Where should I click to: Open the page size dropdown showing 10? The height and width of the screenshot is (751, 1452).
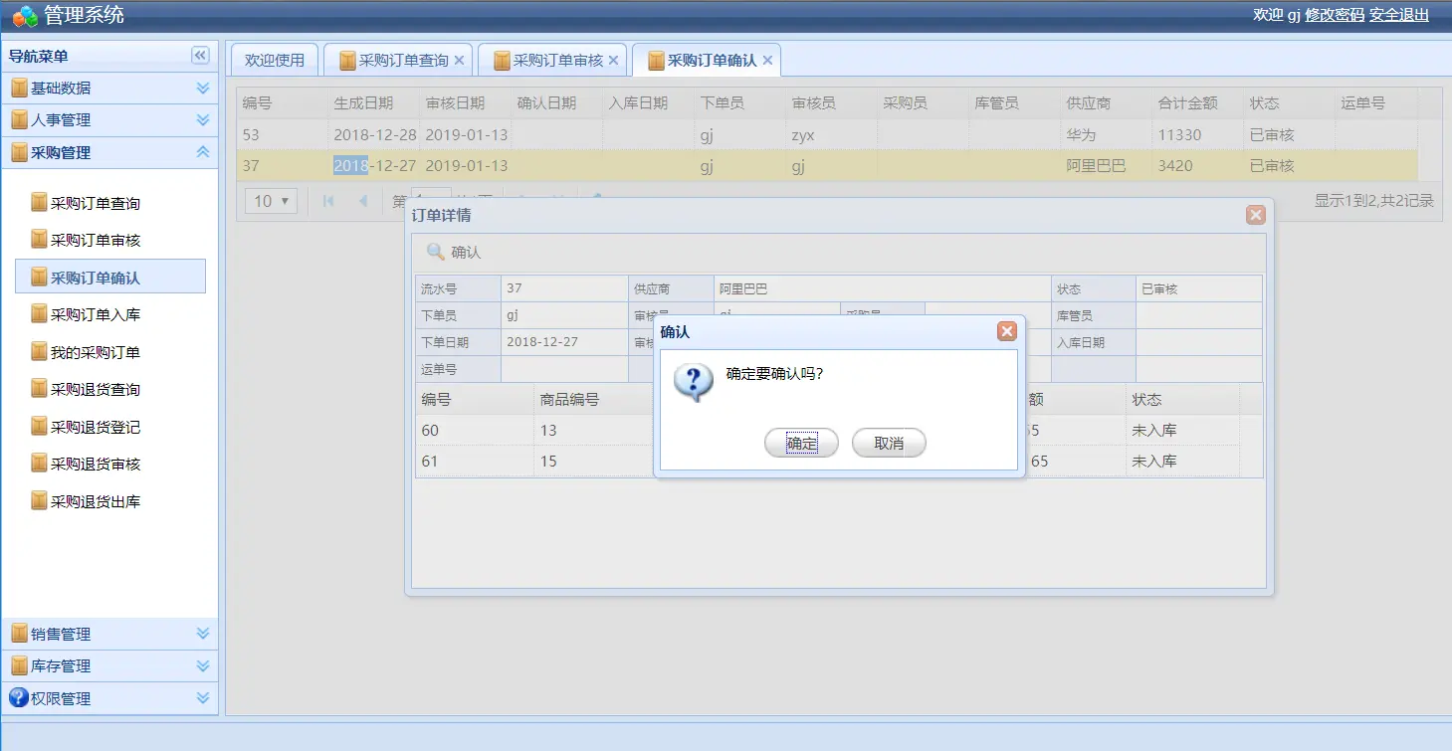point(271,201)
